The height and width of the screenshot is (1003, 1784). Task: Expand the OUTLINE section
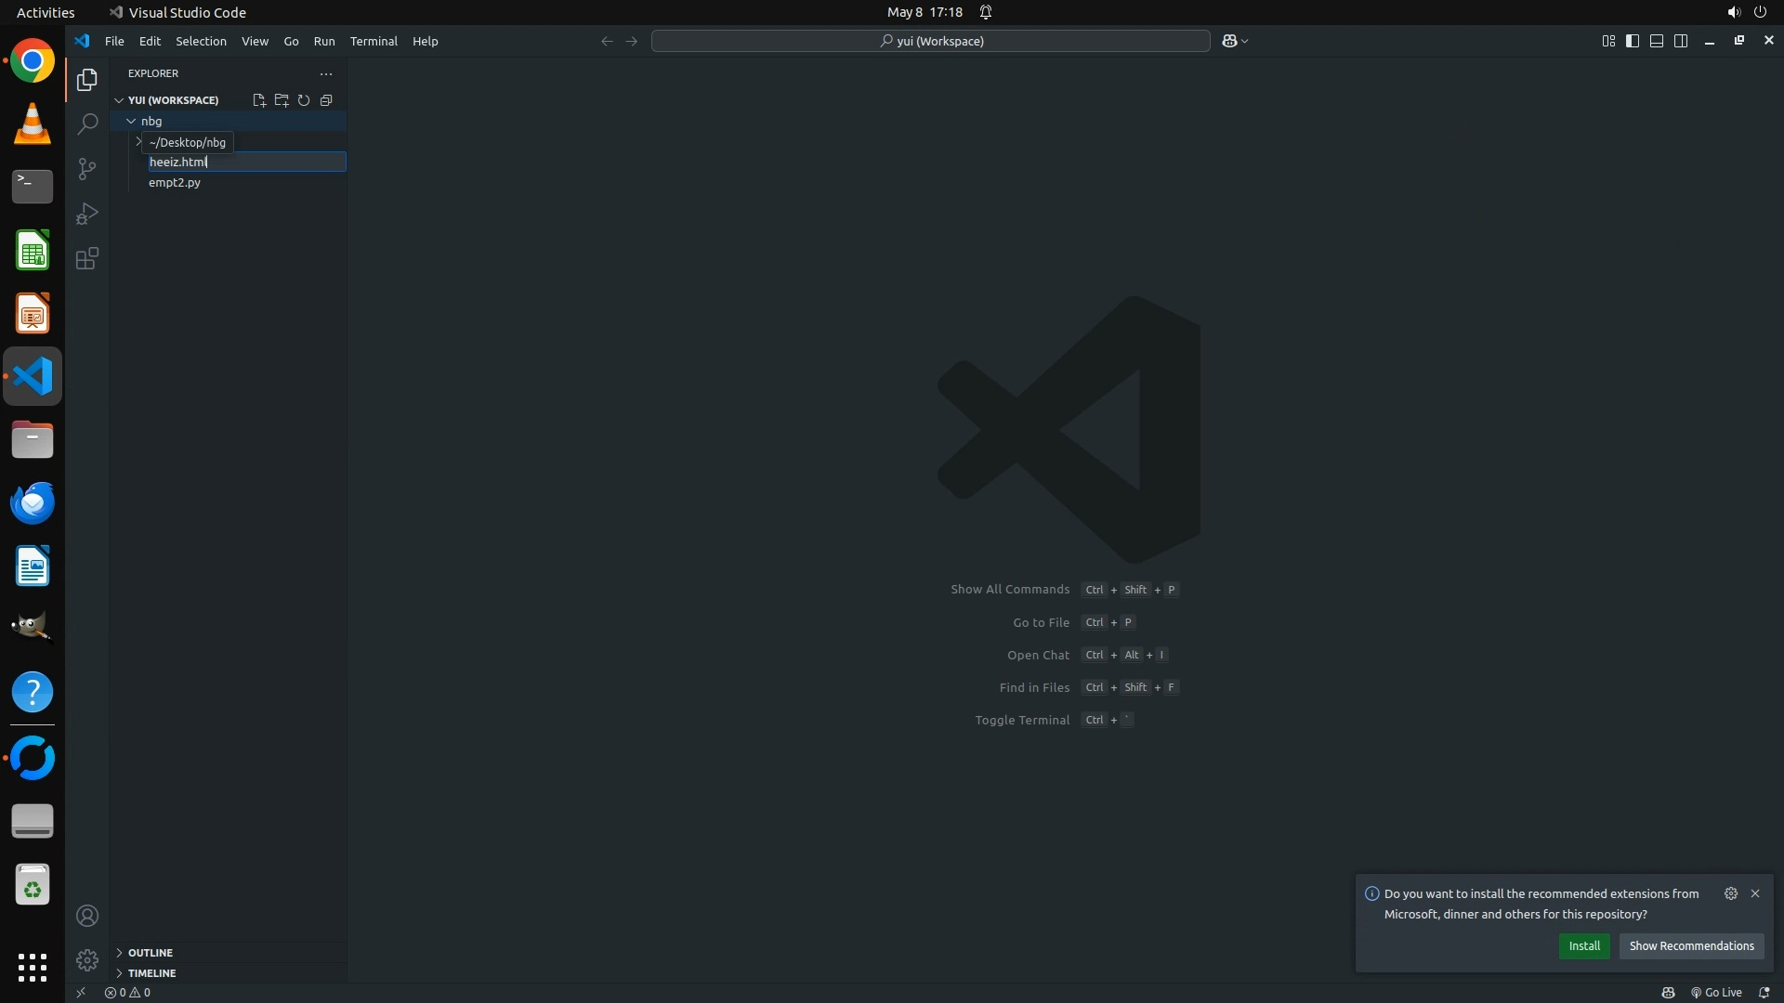(150, 953)
